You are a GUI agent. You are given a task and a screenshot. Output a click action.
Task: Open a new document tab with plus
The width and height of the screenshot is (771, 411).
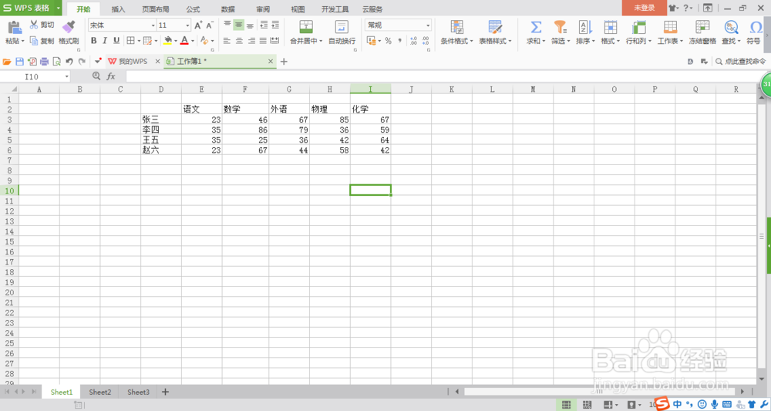point(284,62)
